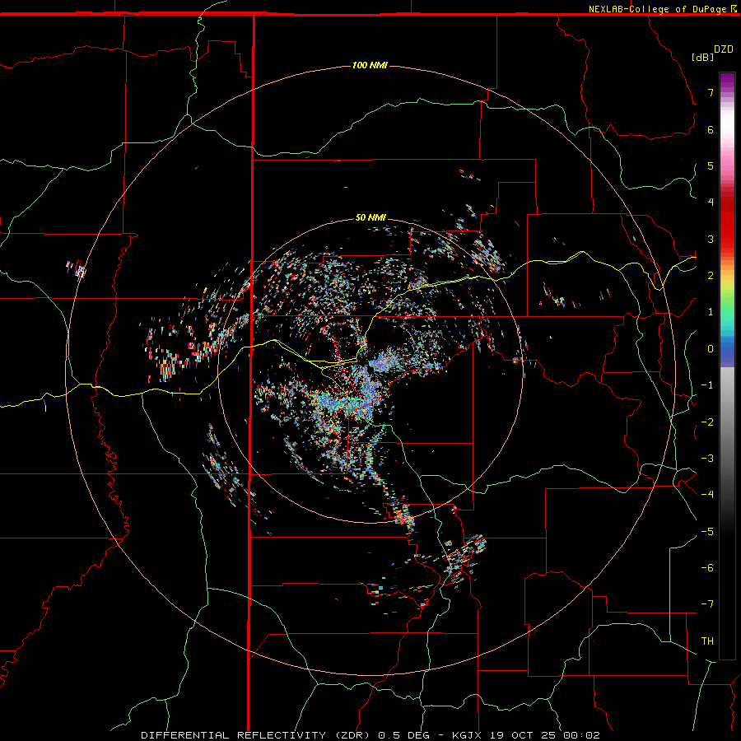Click the "5" value on the color scale
The image size is (741, 741).
[711, 165]
